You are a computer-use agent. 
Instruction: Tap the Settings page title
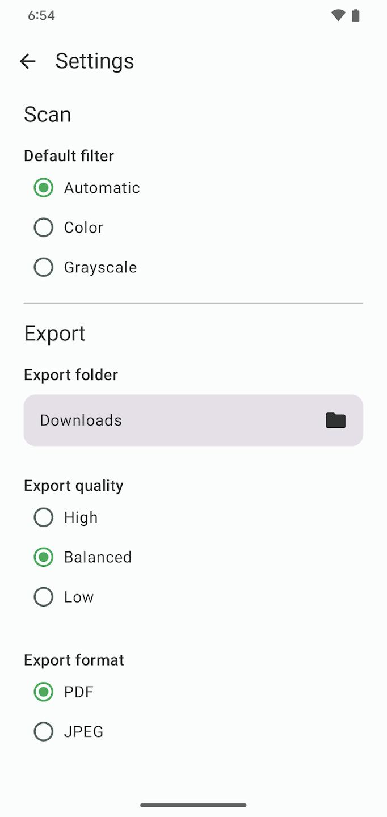coord(95,61)
